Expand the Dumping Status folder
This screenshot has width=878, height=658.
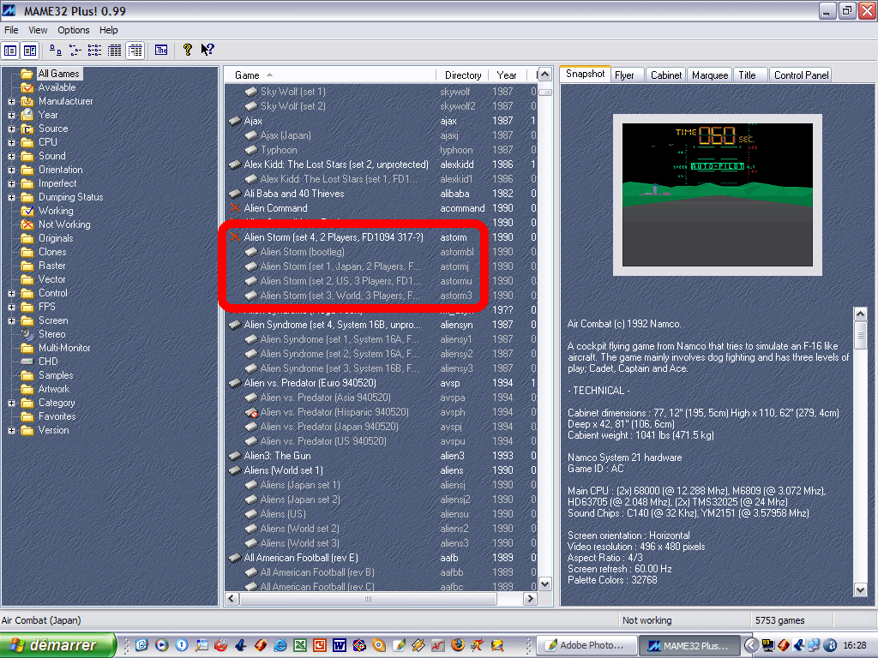click(x=11, y=198)
